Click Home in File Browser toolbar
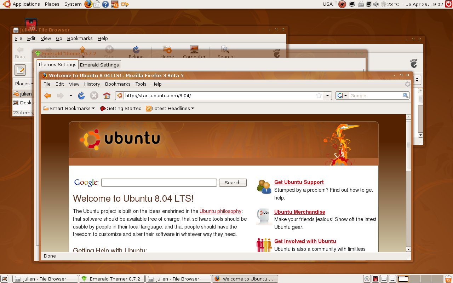 coord(167,52)
